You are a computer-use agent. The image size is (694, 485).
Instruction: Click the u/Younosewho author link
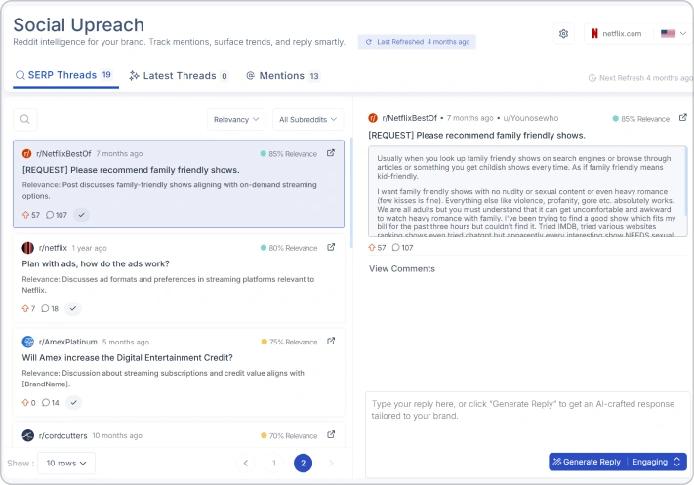531,118
